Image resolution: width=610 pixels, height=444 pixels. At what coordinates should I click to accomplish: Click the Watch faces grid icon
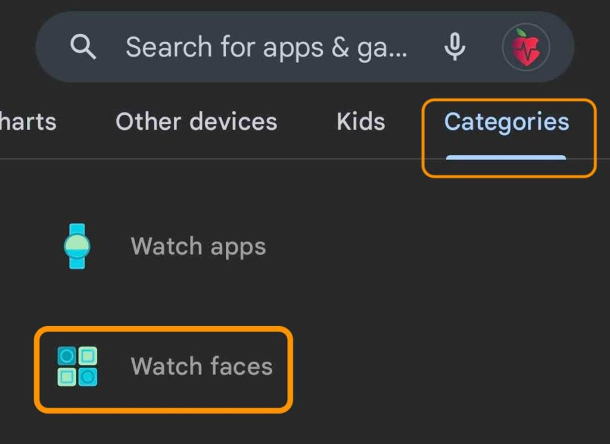[x=77, y=366]
